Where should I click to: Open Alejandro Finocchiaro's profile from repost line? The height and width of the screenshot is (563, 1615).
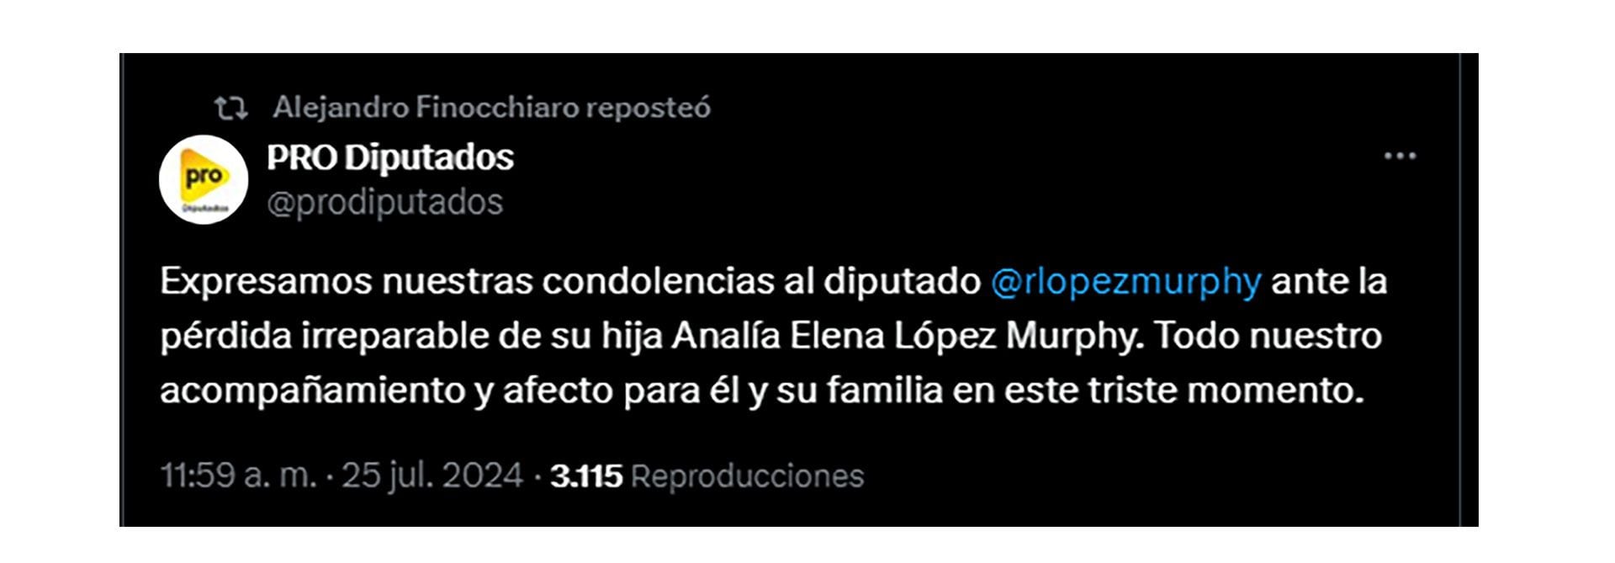pos(426,108)
